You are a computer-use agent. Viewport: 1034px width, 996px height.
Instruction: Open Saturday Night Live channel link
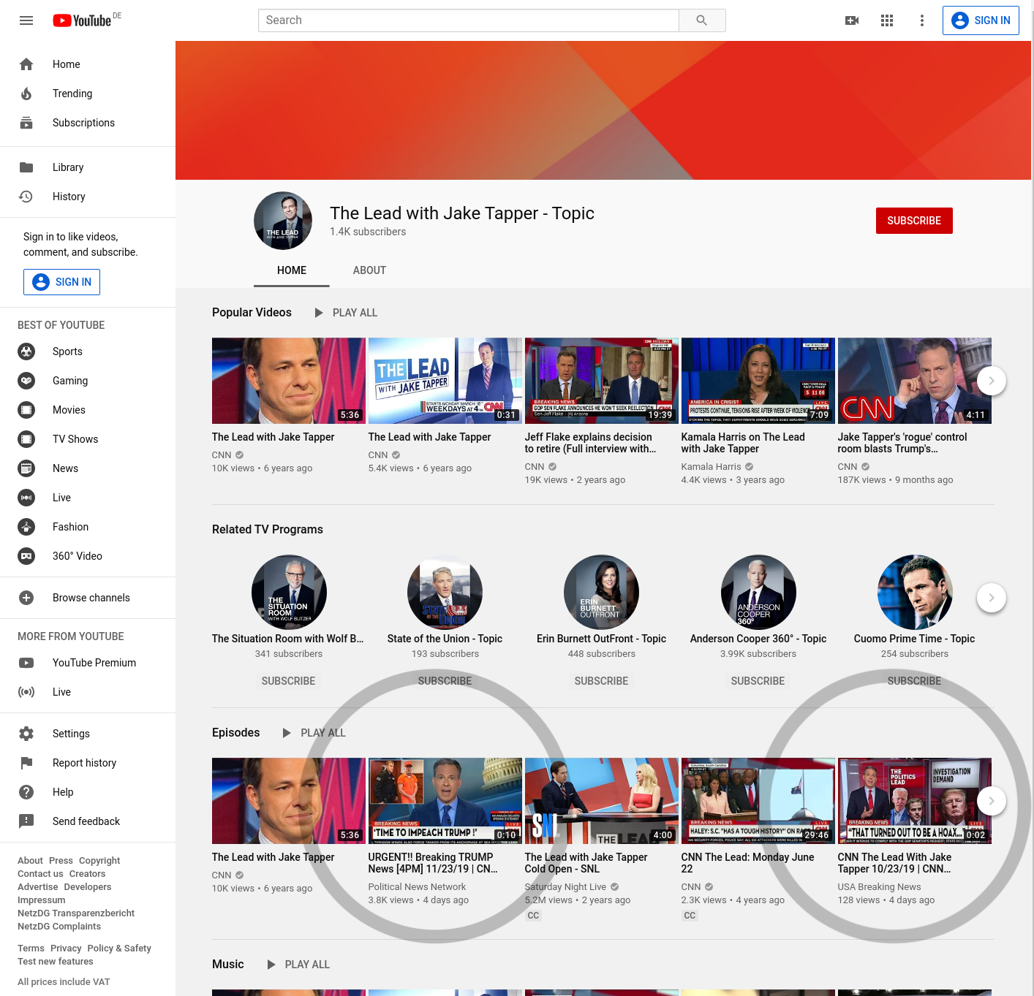pos(565,887)
